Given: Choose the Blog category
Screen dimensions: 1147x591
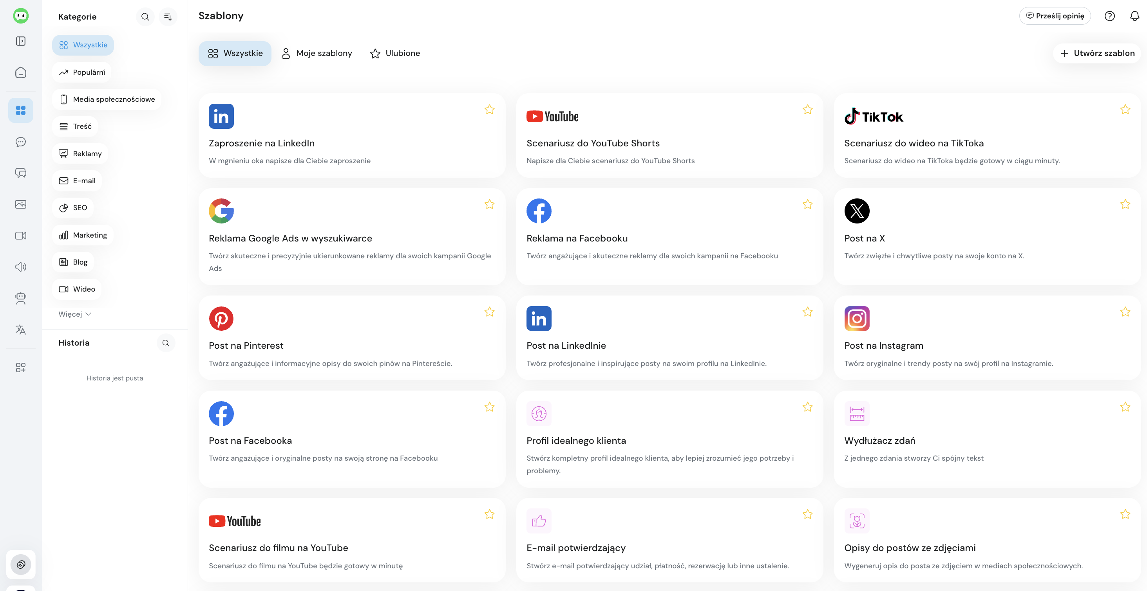Looking at the screenshot, I should click(73, 262).
